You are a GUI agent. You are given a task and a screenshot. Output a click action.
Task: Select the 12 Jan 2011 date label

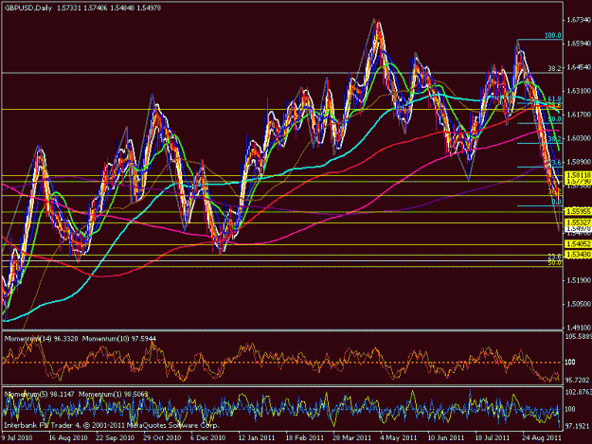point(257,438)
